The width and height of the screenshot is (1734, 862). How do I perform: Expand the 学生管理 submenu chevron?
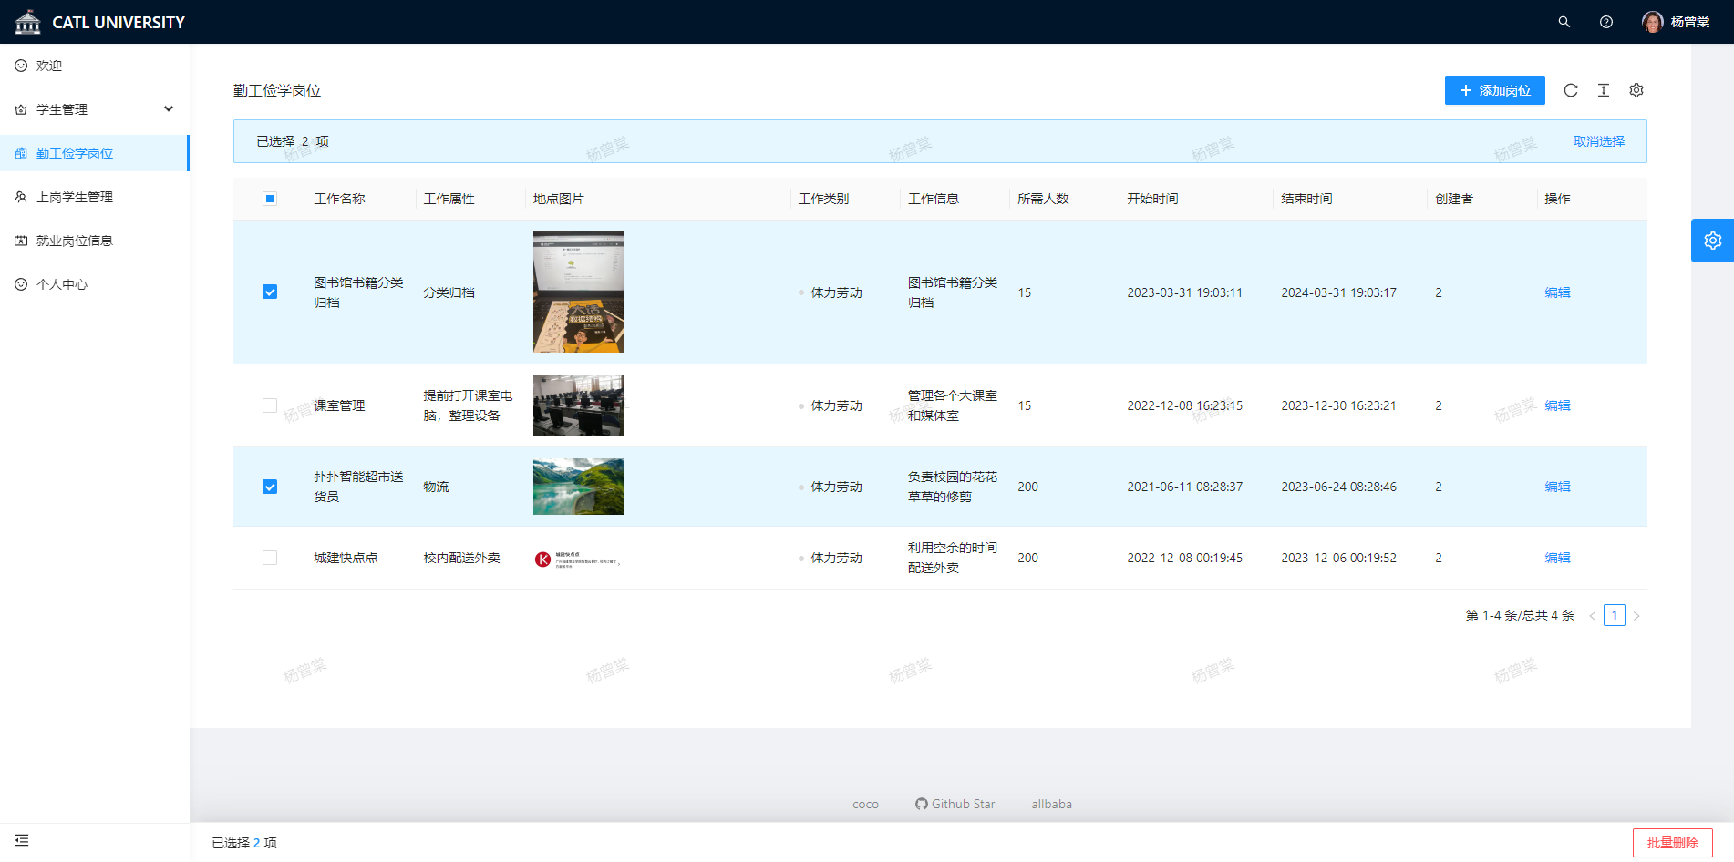point(169,109)
